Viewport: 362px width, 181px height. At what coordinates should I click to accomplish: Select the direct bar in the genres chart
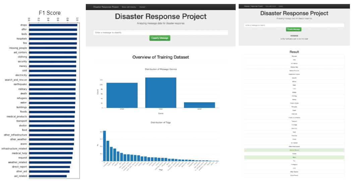click(122, 95)
